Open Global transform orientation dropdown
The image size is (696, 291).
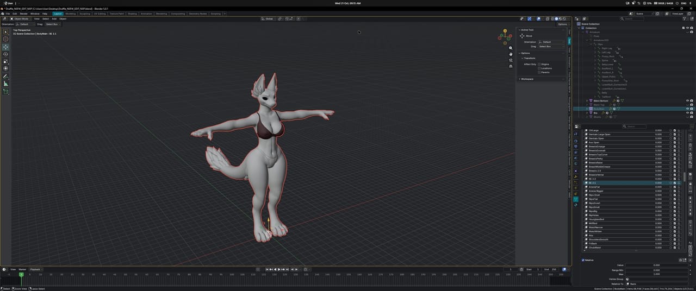269,18
